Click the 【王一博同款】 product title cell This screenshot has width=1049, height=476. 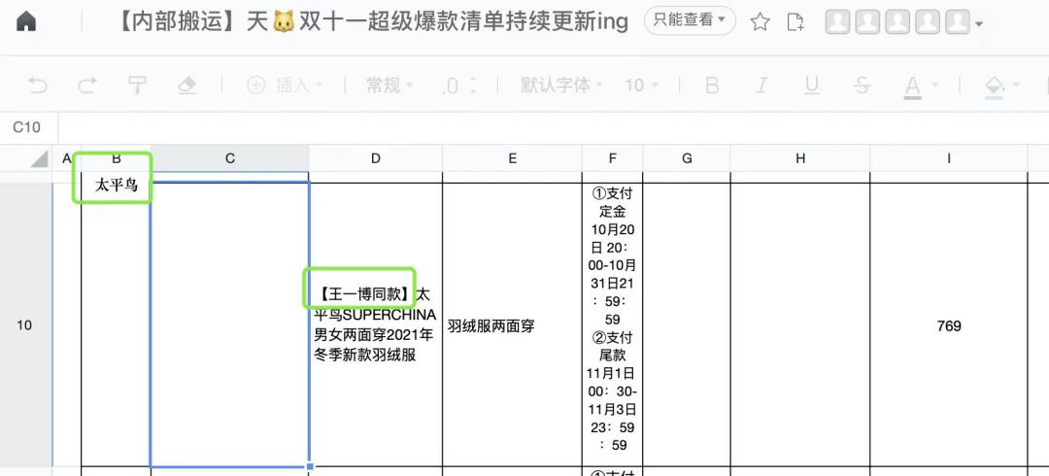click(x=375, y=324)
